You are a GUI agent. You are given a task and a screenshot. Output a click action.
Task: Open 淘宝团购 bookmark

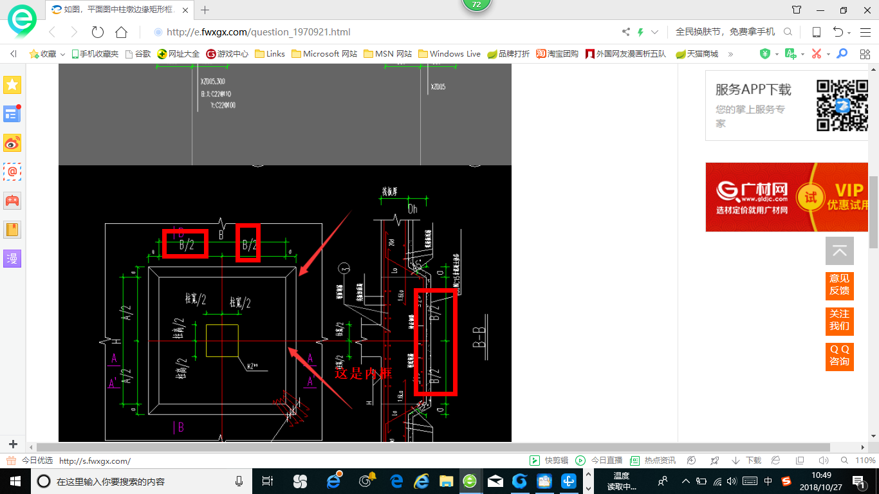click(557, 54)
